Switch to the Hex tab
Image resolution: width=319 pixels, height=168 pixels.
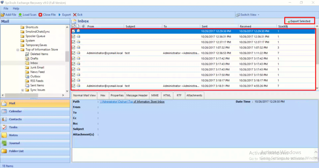(103, 95)
